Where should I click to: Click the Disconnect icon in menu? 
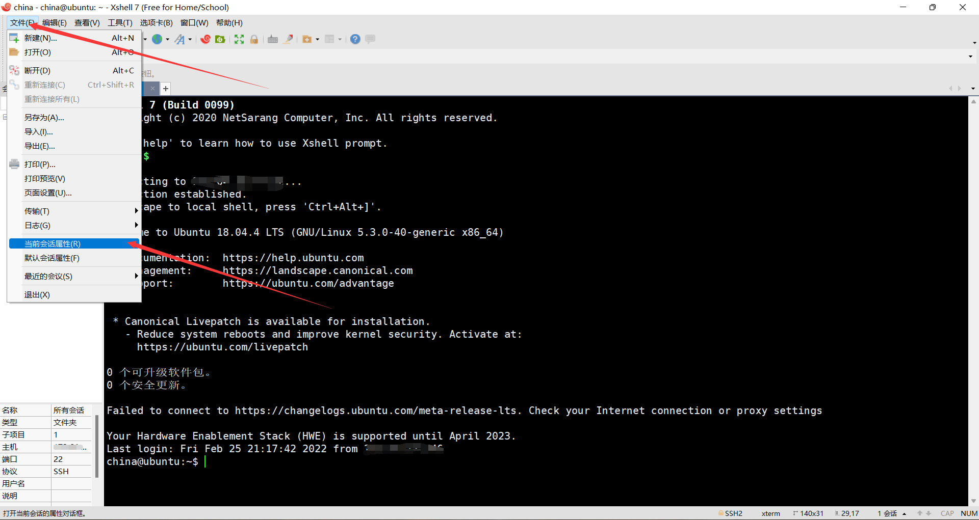pos(14,70)
